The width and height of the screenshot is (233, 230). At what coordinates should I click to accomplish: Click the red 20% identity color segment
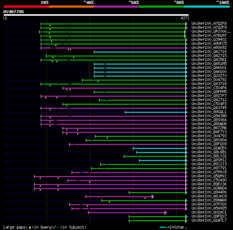pos(26,7)
